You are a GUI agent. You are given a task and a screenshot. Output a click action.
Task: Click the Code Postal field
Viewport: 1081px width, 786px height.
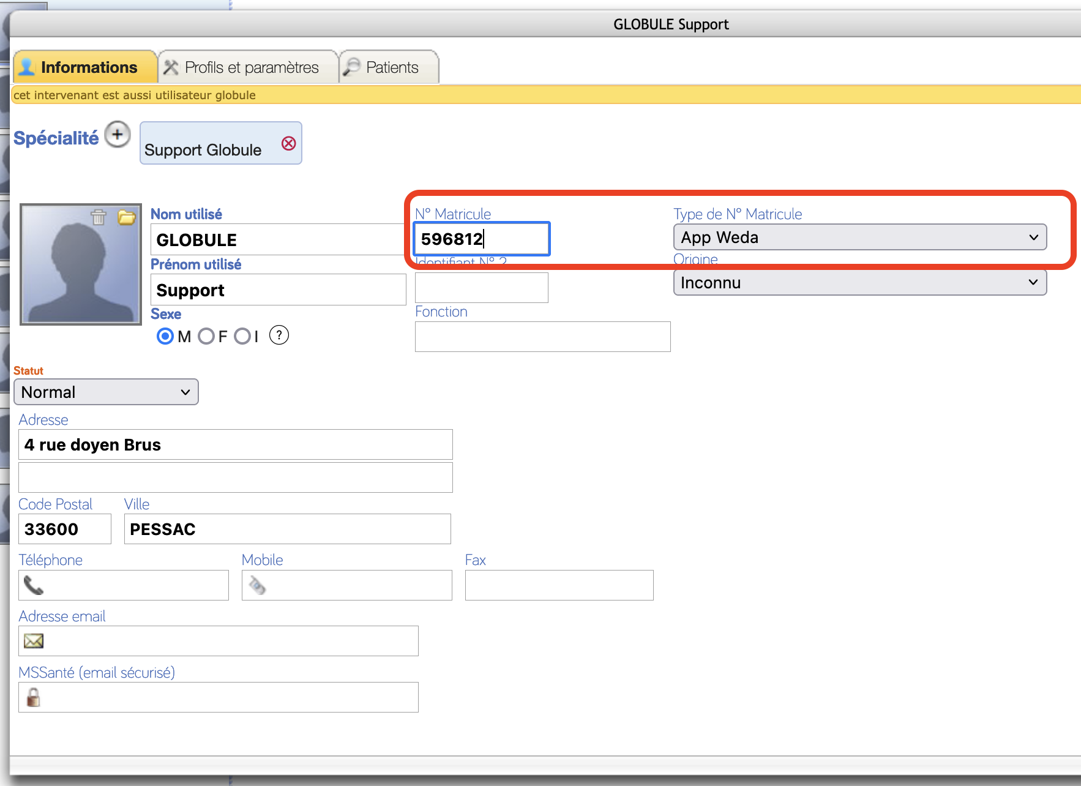click(65, 529)
